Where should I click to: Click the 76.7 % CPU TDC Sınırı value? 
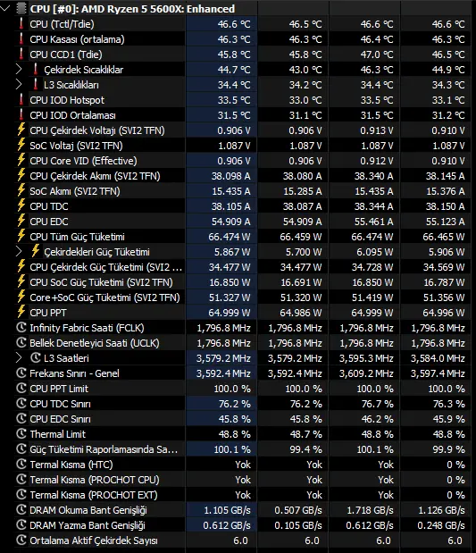377,404
